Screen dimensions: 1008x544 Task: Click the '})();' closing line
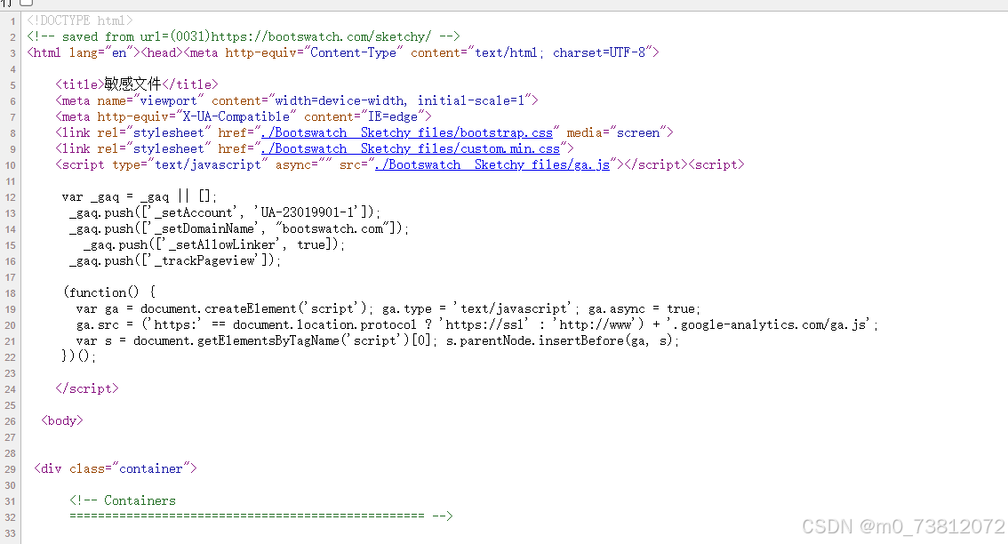78,356
